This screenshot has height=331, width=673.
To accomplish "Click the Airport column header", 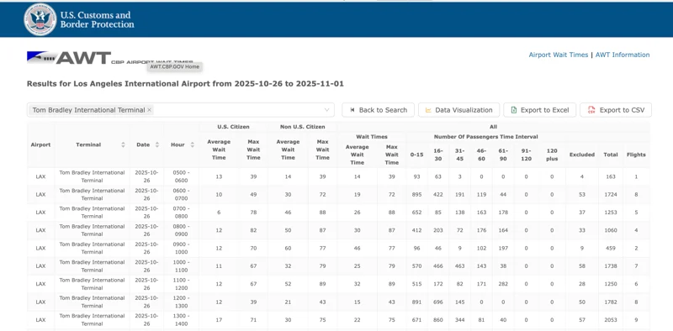I will [x=40, y=145].
